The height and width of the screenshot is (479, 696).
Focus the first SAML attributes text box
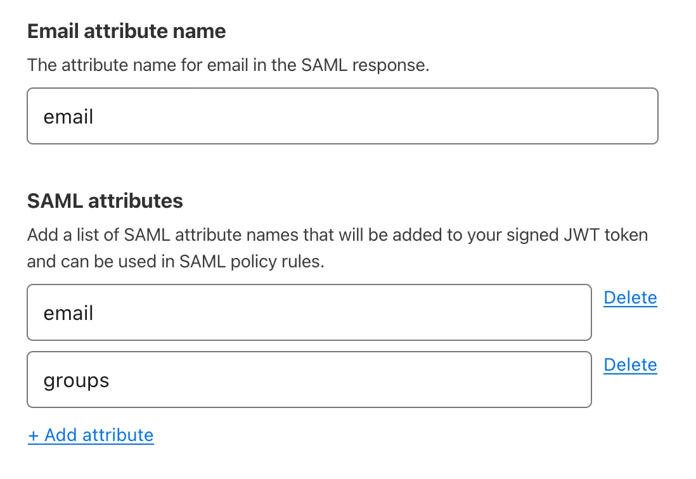pyautogui.click(x=309, y=312)
